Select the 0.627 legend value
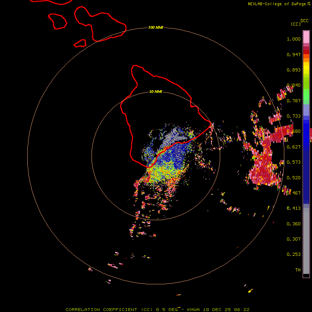This screenshot has height=312, width=312. 294,147
